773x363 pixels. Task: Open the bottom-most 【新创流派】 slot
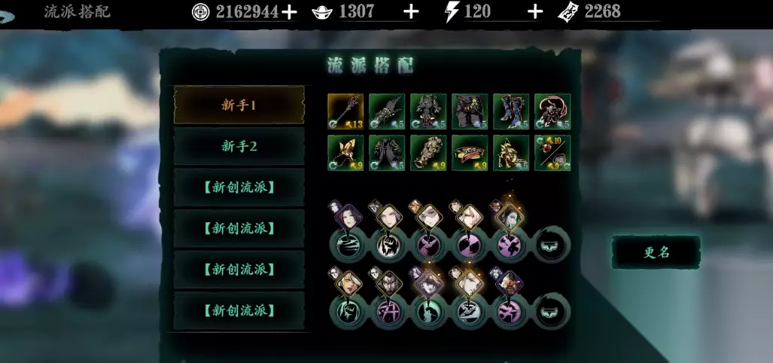pos(239,311)
